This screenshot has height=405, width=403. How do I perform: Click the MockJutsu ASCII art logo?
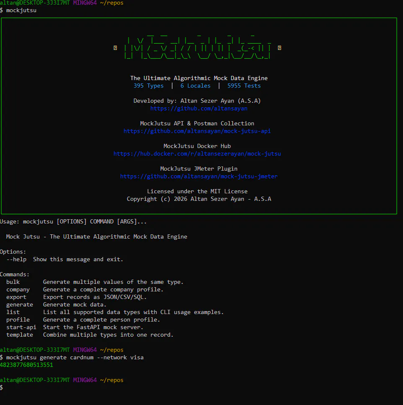197,47
